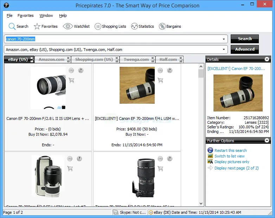Collapse the Further Options panel
This screenshot has height=218, width=275.
coord(267,140)
